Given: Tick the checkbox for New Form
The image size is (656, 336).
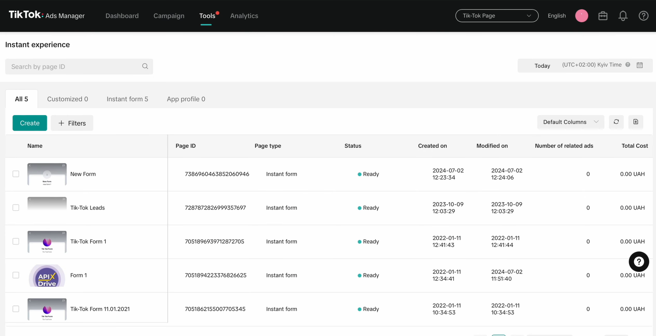Looking at the screenshot, I should click(x=16, y=174).
